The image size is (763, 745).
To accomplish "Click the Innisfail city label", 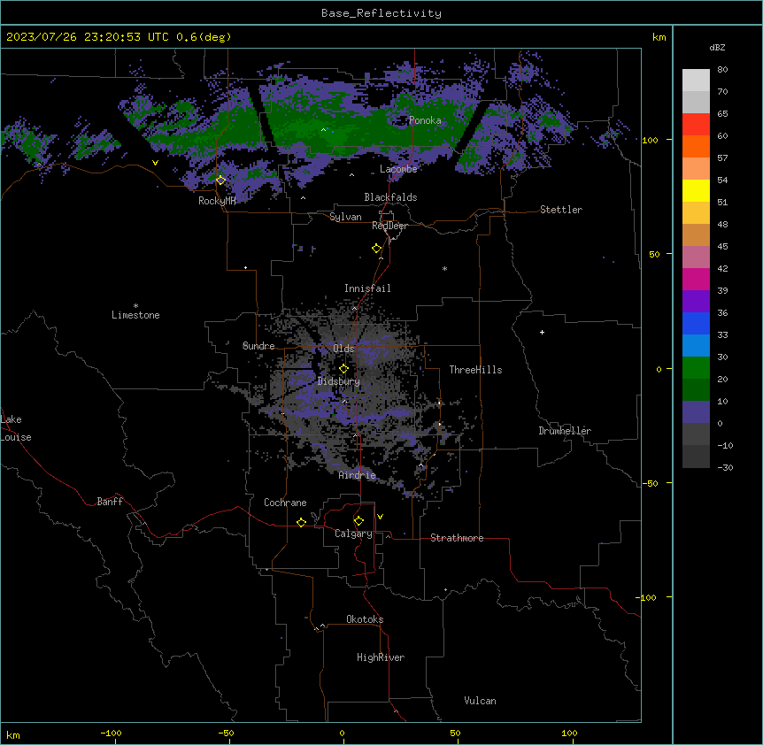I will tap(367, 288).
